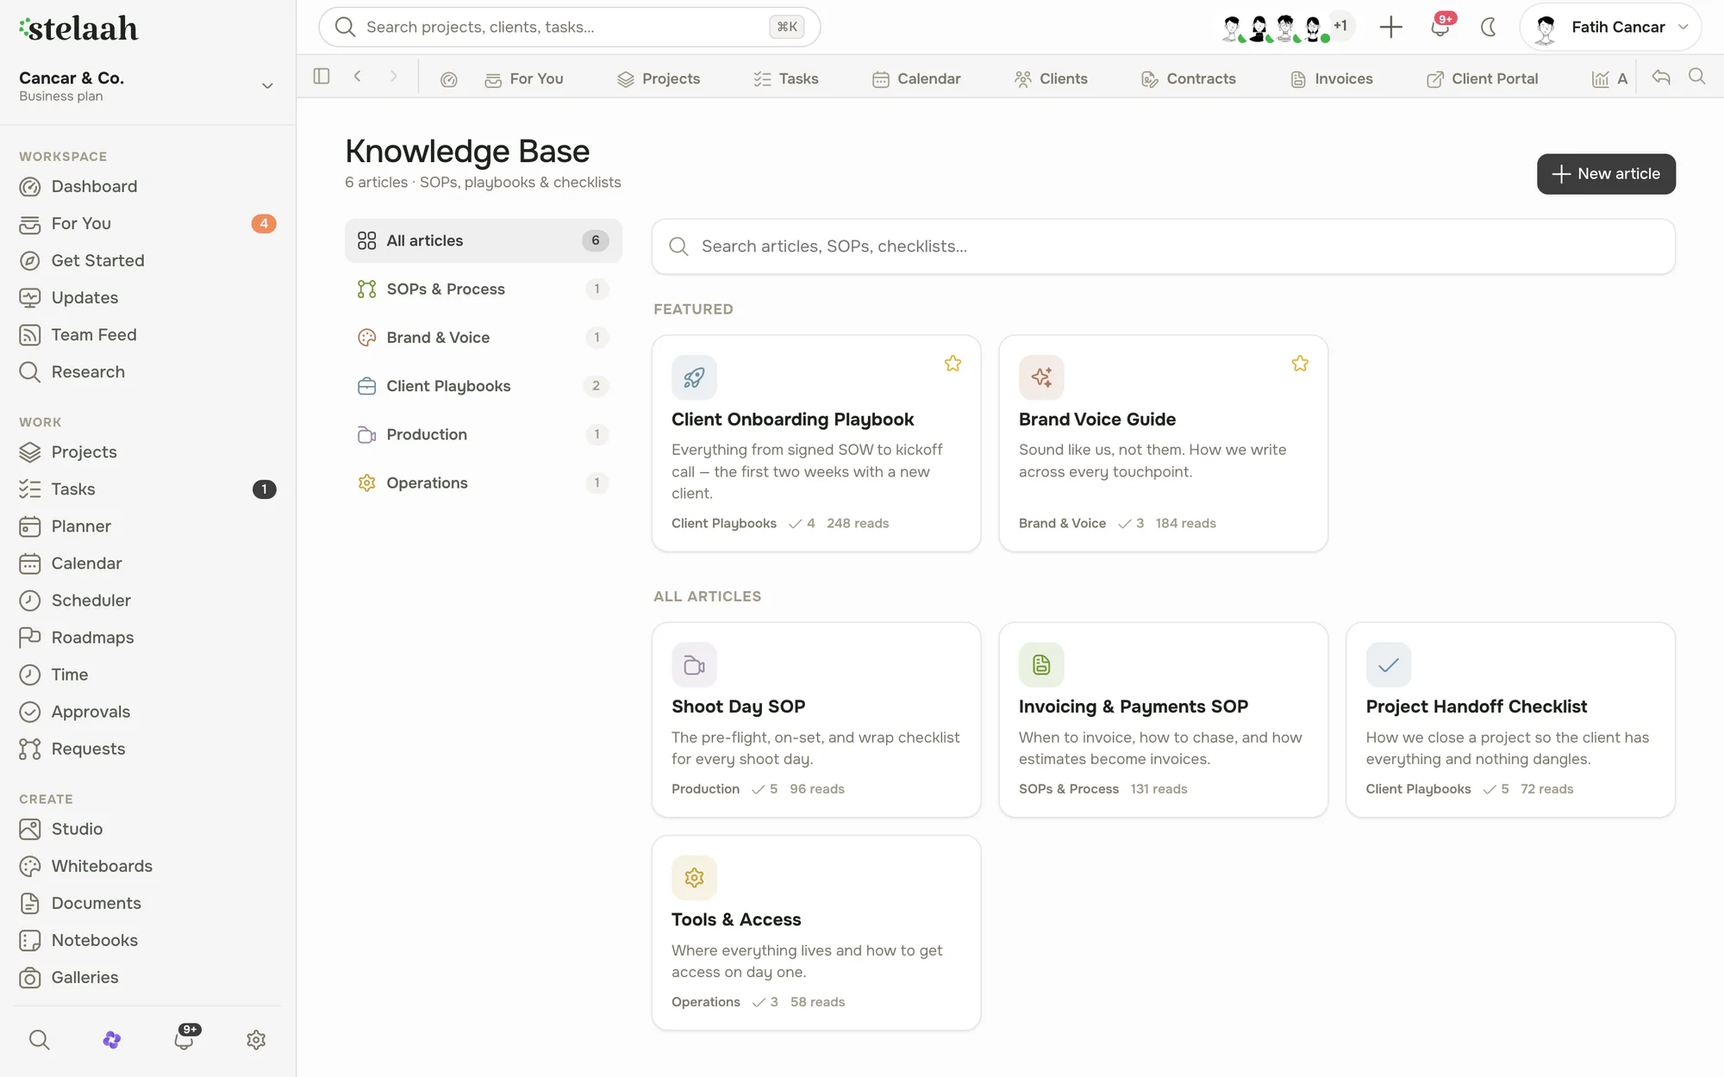
Task: Create a New article
Action: (x=1606, y=174)
